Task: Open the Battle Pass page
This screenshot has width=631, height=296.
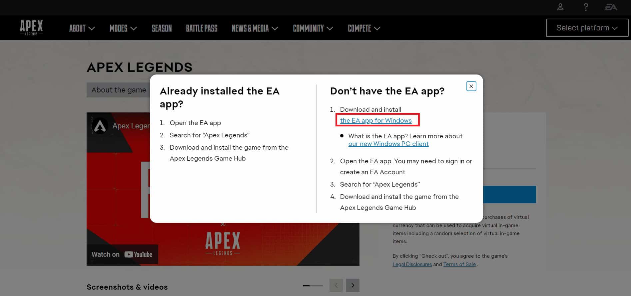Action: click(x=202, y=28)
